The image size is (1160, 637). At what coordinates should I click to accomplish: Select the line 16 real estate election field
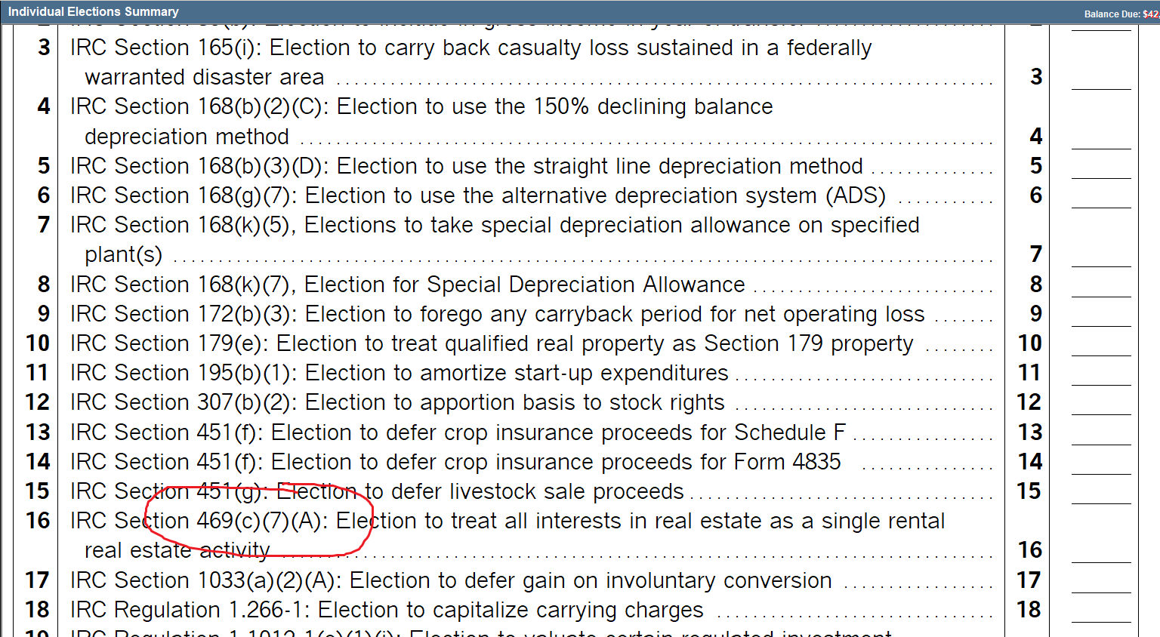point(1101,551)
